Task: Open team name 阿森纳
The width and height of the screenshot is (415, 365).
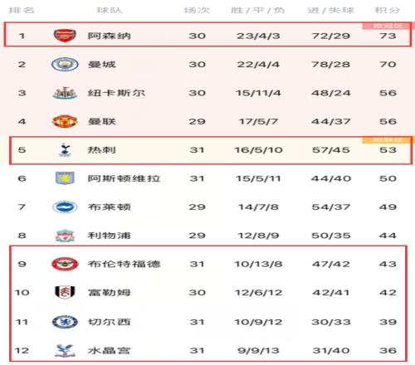Action: 109,36
